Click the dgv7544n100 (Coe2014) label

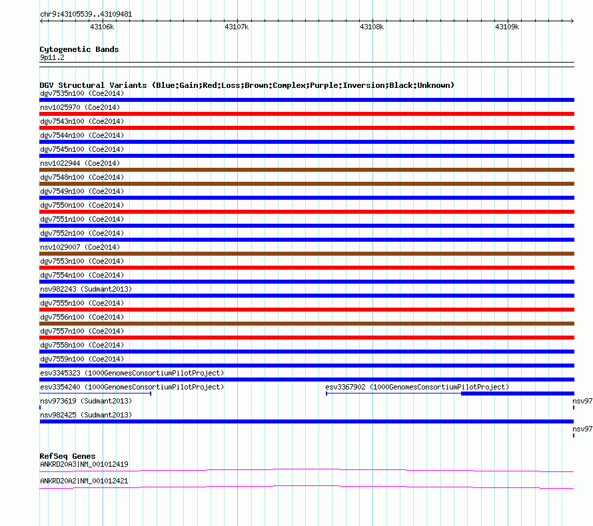pyautogui.click(x=82, y=135)
